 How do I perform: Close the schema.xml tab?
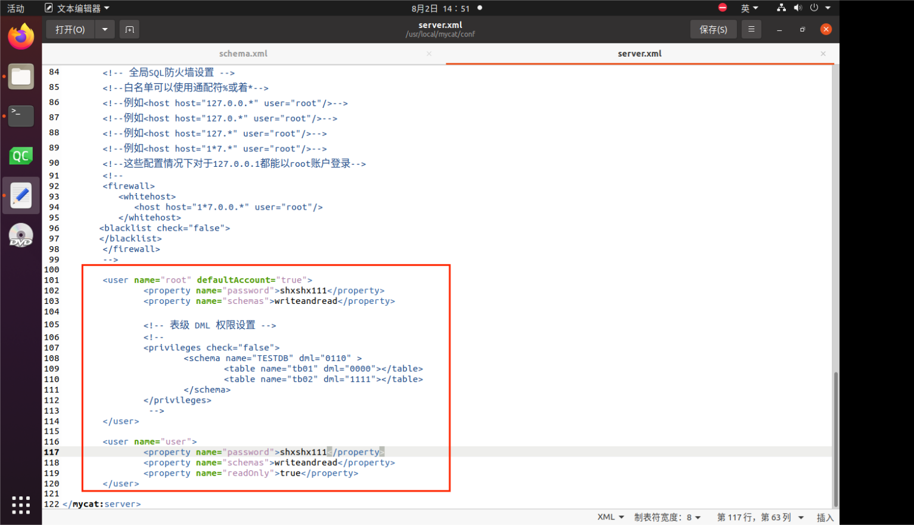coord(429,54)
